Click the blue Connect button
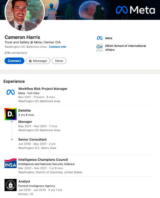Viewport: 160px width, 198px height. click(x=15, y=61)
